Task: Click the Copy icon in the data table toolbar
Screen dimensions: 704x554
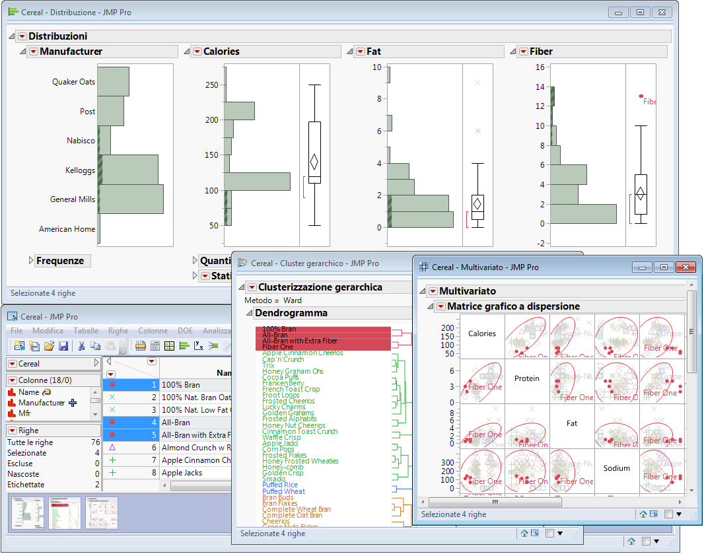Action: click(x=96, y=345)
